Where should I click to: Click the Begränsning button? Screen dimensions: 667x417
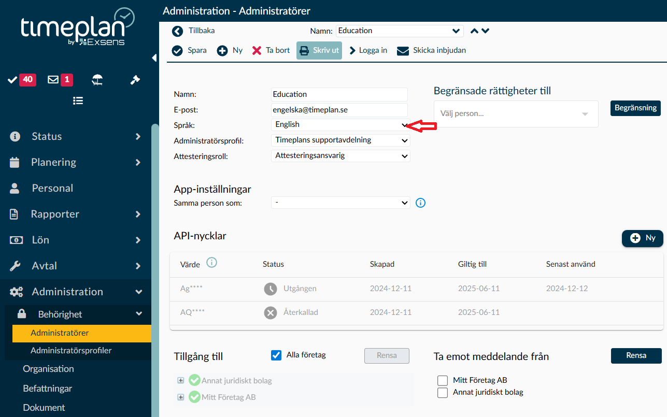click(x=635, y=108)
